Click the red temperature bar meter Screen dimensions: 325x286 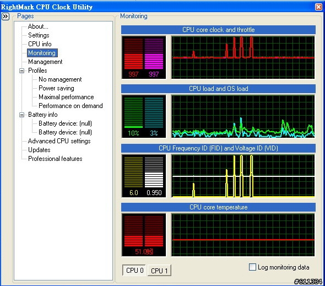(144, 231)
